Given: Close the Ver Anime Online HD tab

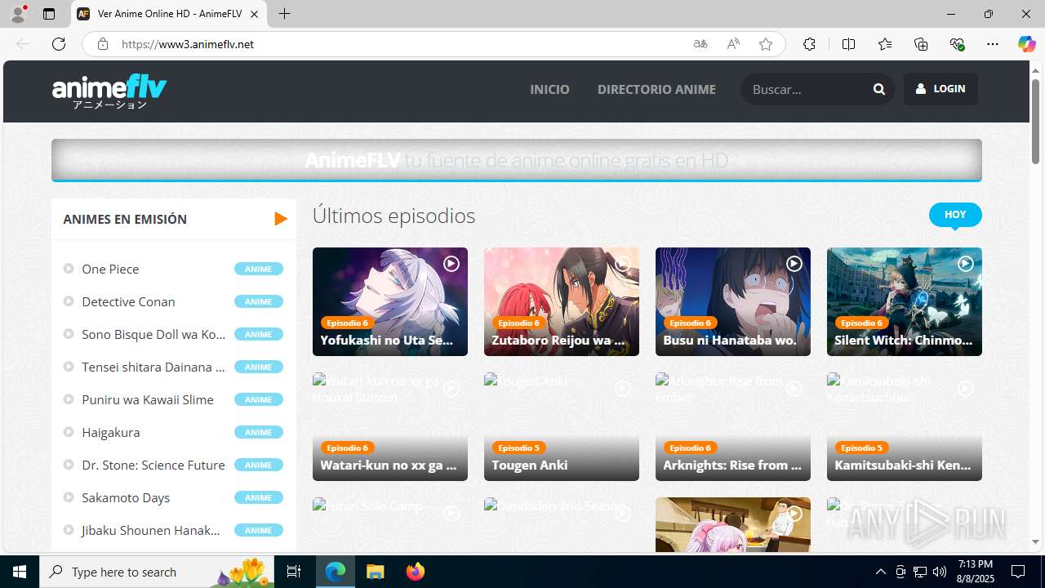Looking at the screenshot, I should (254, 14).
